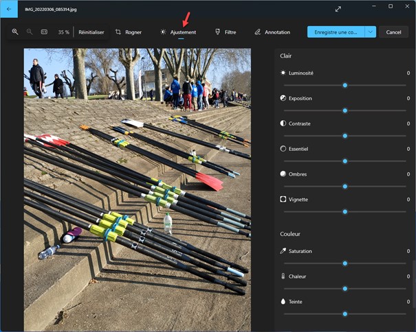416x332 pixels.
Task: Click the Essentiel circle icon
Action: pyautogui.click(x=283, y=149)
